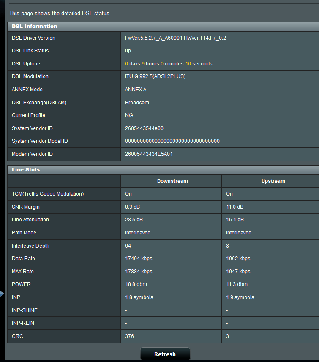This screenshot has height=362, width=319.
Task: Click the Line Stats section header
Action: coord(26,170)
